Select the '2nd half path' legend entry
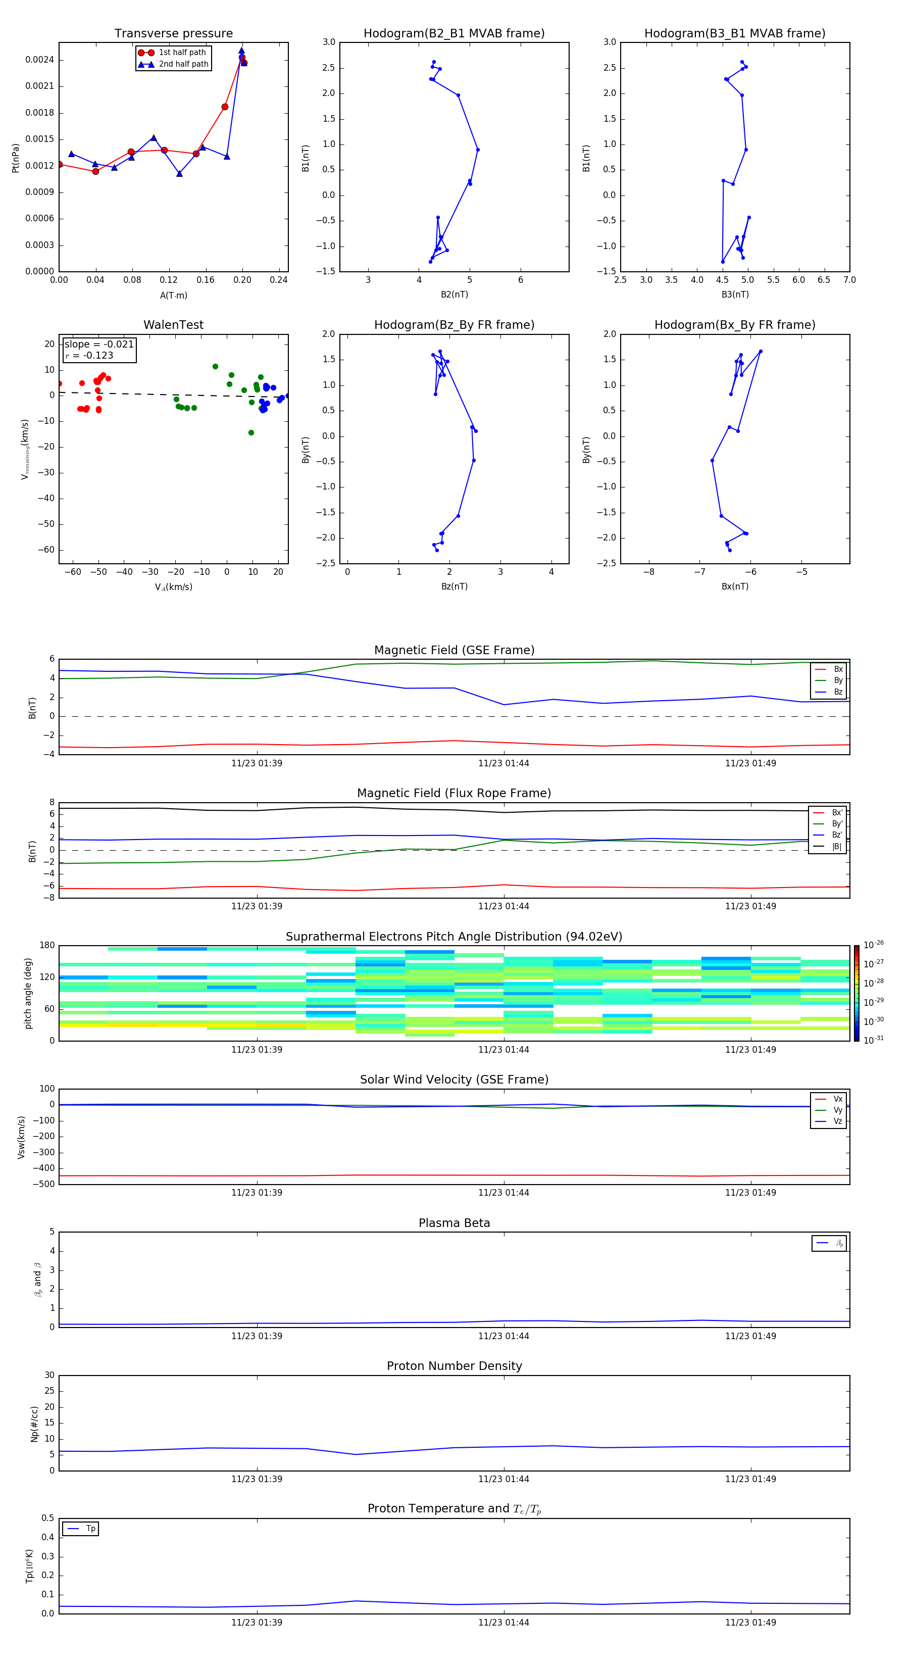909x1667 pixels. [x=173, y=64]
